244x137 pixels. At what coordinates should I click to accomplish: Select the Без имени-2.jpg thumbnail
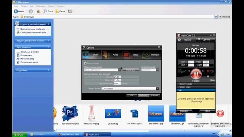pos(156,113)
